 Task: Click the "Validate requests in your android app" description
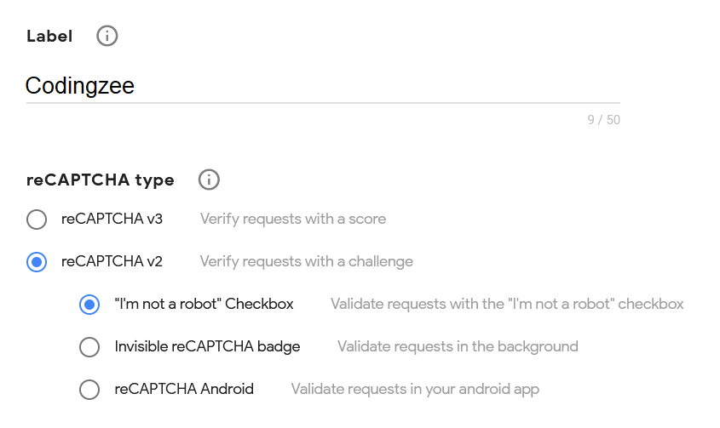tap(415, 389)
